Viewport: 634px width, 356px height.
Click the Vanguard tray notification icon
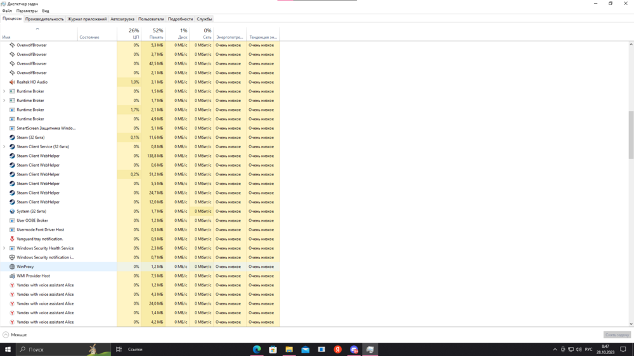[12, 239]
